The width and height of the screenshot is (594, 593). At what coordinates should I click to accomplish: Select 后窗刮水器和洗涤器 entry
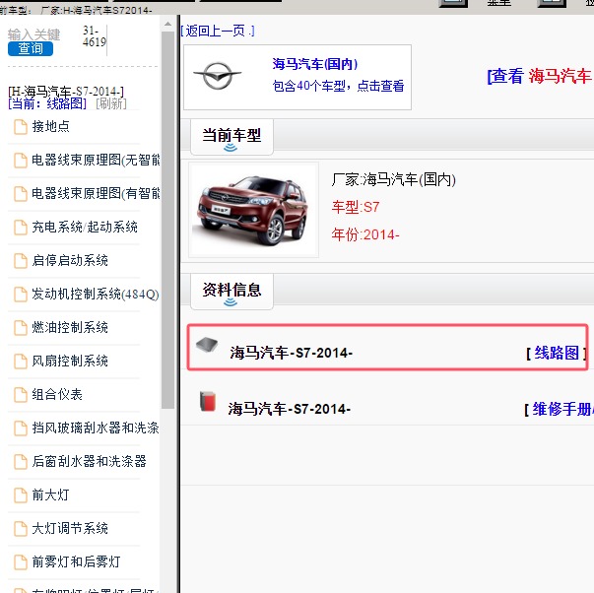tap(89, 461)
